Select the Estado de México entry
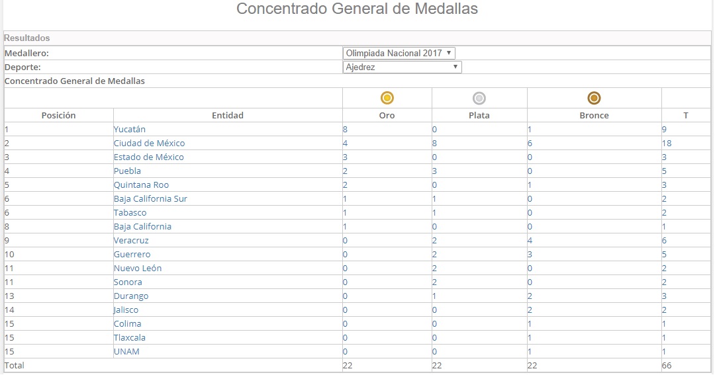The image size is (715, 375). coord(148,157)
